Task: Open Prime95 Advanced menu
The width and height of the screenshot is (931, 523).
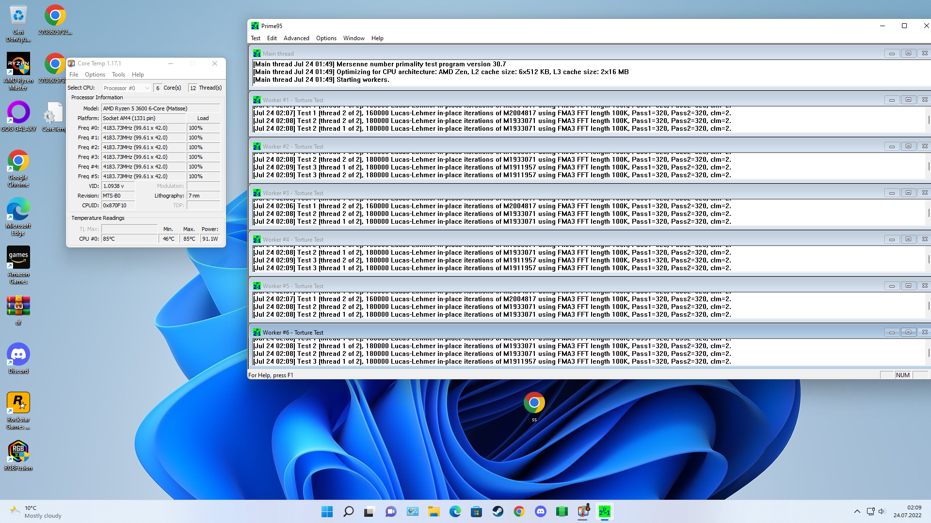Action: [296, 38]
